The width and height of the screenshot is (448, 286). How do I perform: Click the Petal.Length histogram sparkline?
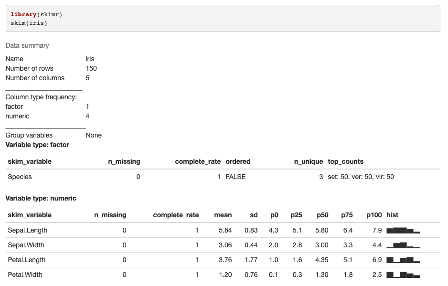pos(403,260)
